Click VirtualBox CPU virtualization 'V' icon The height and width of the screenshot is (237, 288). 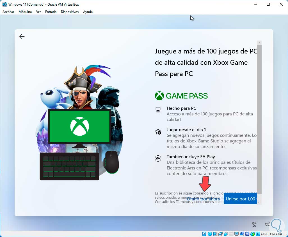pyautogui.click(x=247, y=234)
